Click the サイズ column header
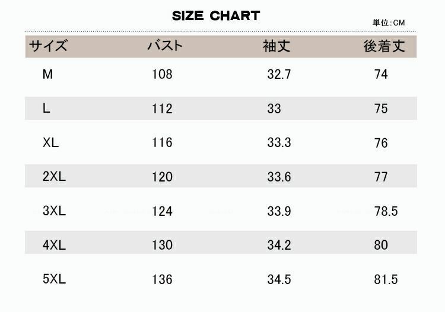445x312 pixels. [48, 46]
